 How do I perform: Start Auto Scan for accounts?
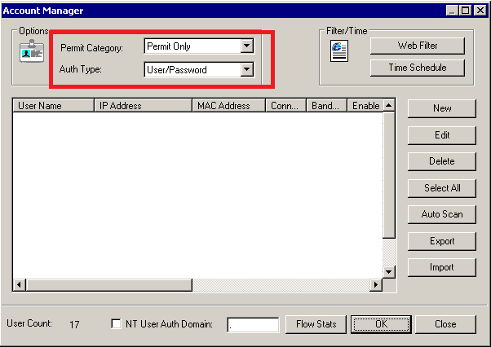click(x=442, y=214)
